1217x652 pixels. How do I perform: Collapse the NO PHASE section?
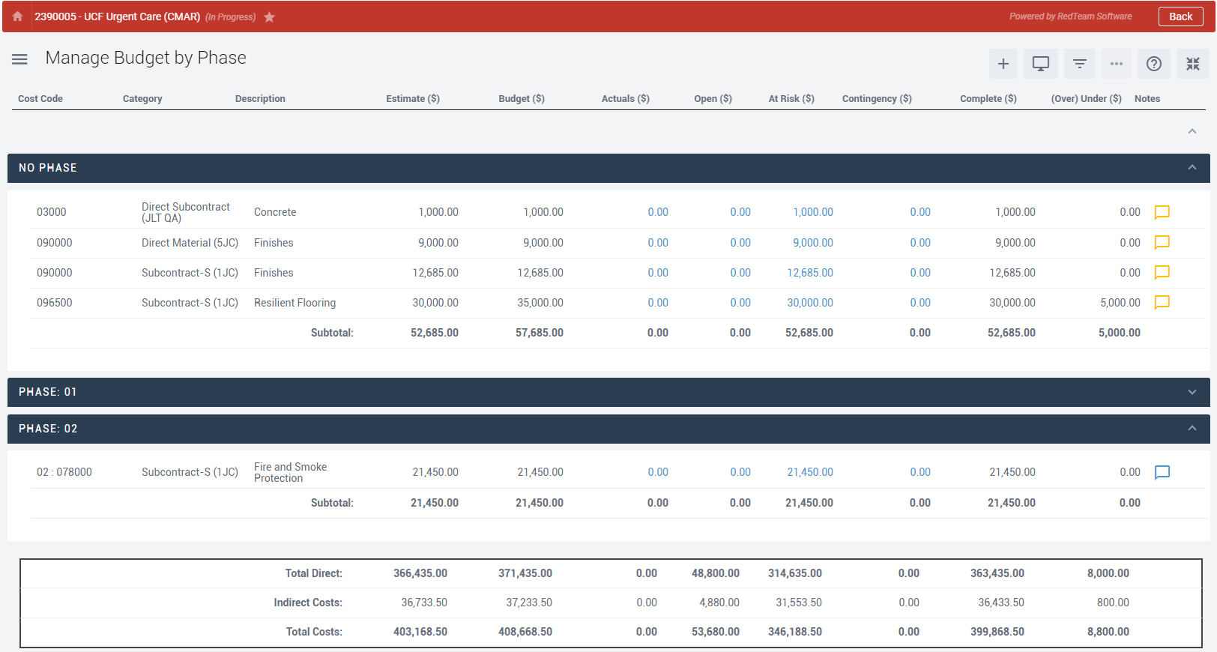coord(1192,168)
